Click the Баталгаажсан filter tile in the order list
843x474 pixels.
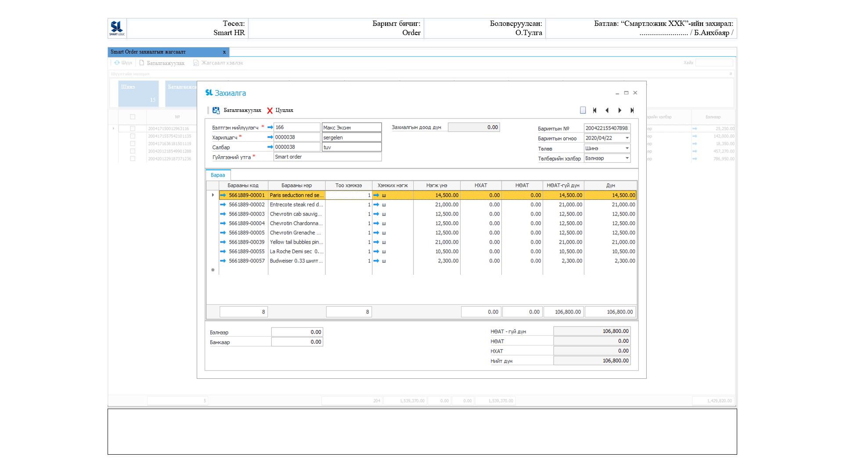(181, 93)
